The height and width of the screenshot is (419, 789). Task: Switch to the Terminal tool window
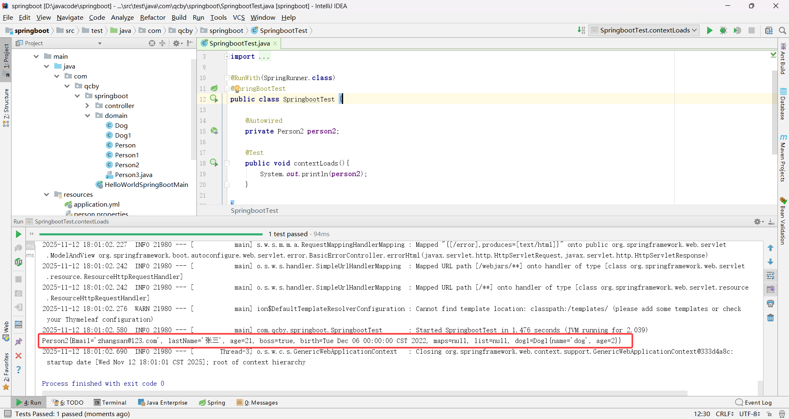coord(110,403)
